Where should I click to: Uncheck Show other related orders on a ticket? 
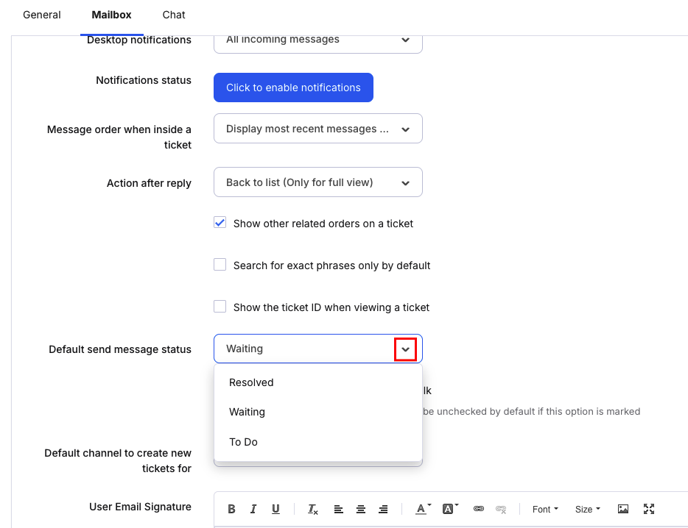point(220,223)
